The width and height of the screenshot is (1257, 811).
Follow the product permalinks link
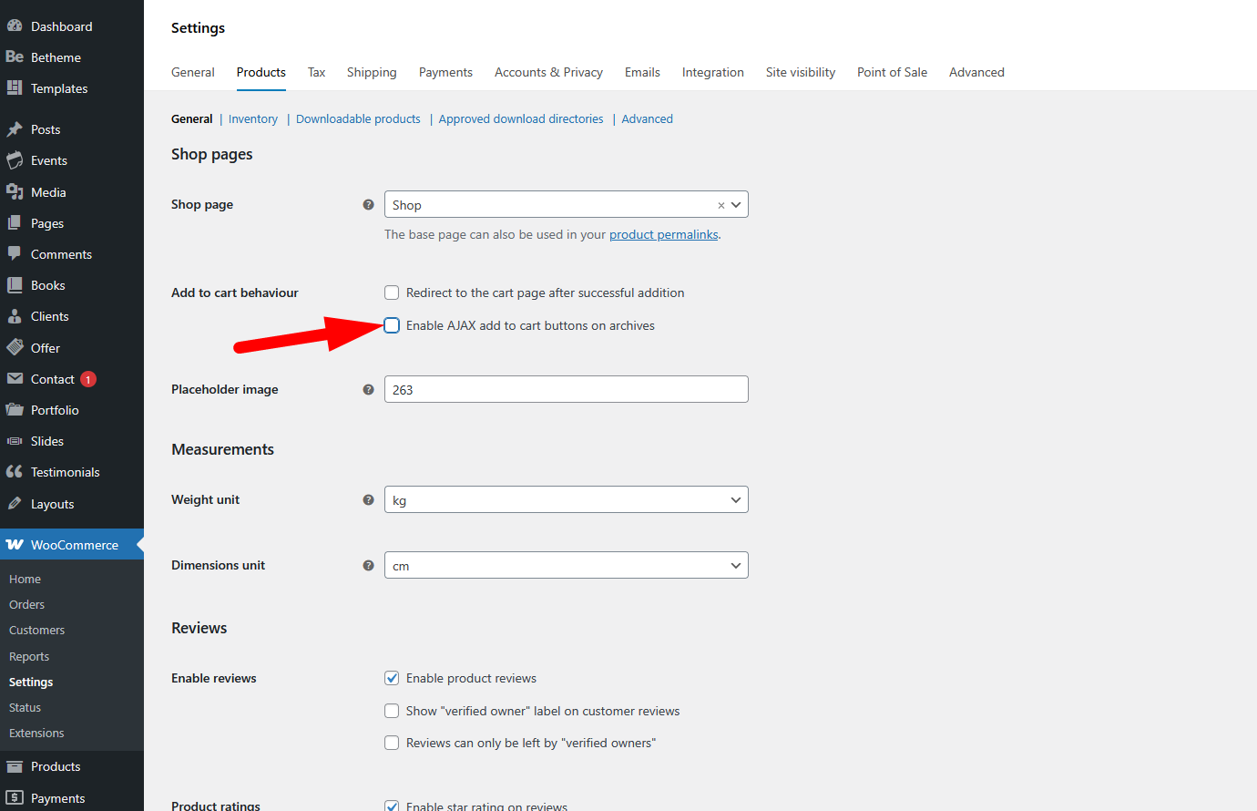point(663,235)
